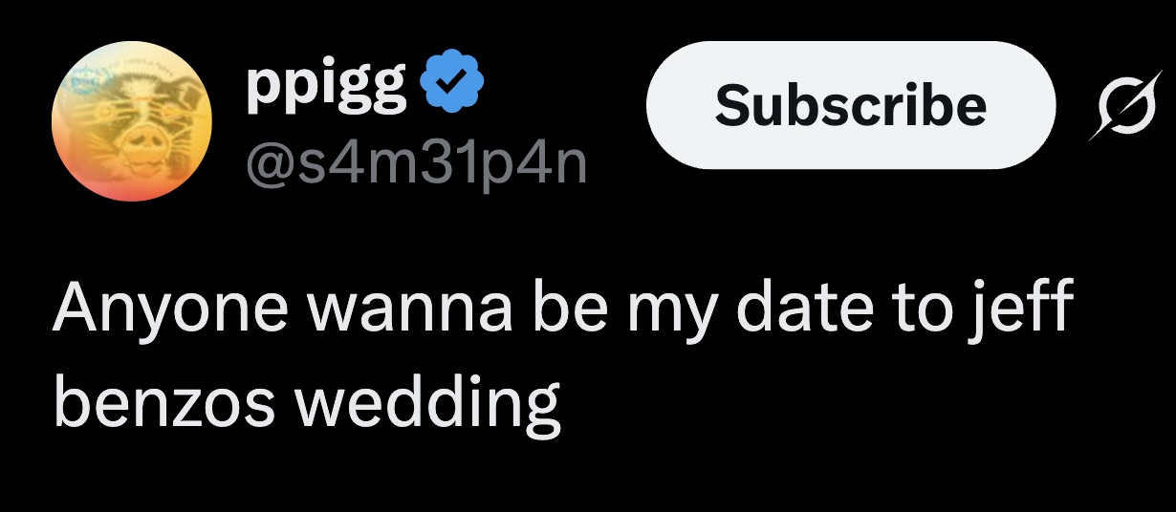This screenshot has height=512, width=1176.
Task: Click the @s4m31p4n handle
Action: pos(416,162)
